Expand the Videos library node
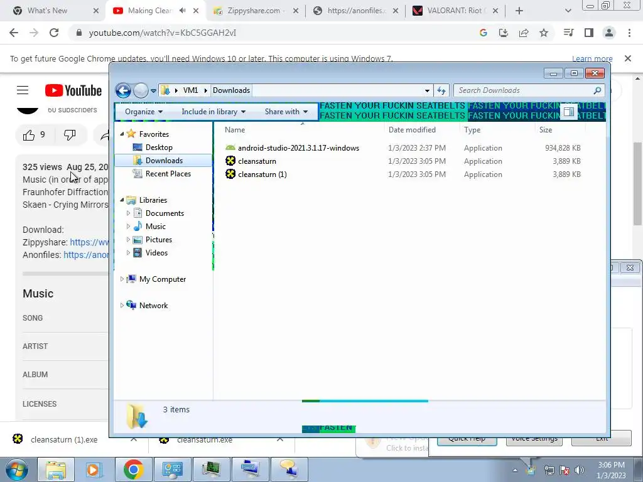The height and width of the screenshot is (482, 643). click(128, 252)
